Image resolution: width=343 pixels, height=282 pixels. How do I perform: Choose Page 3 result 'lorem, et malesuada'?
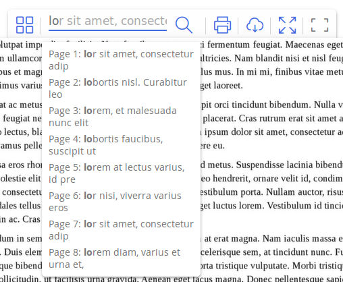[x=122, y=117]
